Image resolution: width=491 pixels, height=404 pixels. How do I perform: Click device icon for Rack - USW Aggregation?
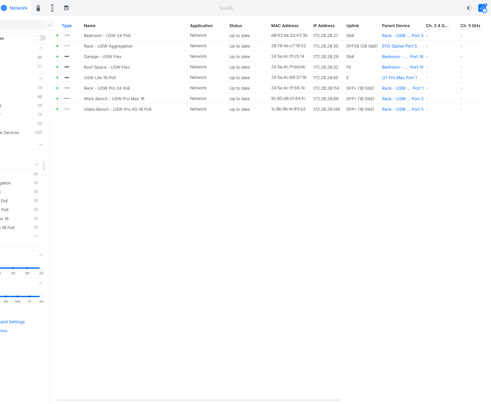coord(67,46)
